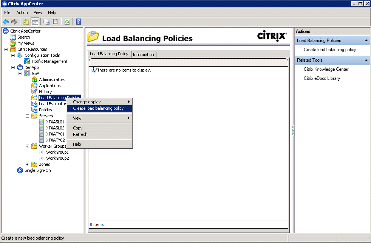The width and height of the screenshot is (371, 243).
Task: Select the Load Balancing Policy tab
Action: [x=109, y=54]
